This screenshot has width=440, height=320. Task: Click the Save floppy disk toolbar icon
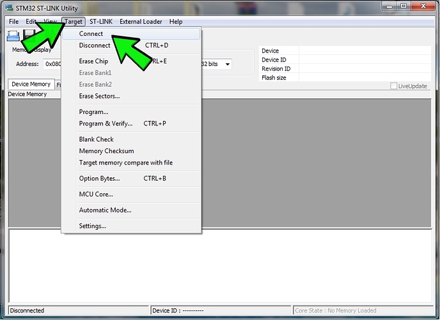pos(29,35)
